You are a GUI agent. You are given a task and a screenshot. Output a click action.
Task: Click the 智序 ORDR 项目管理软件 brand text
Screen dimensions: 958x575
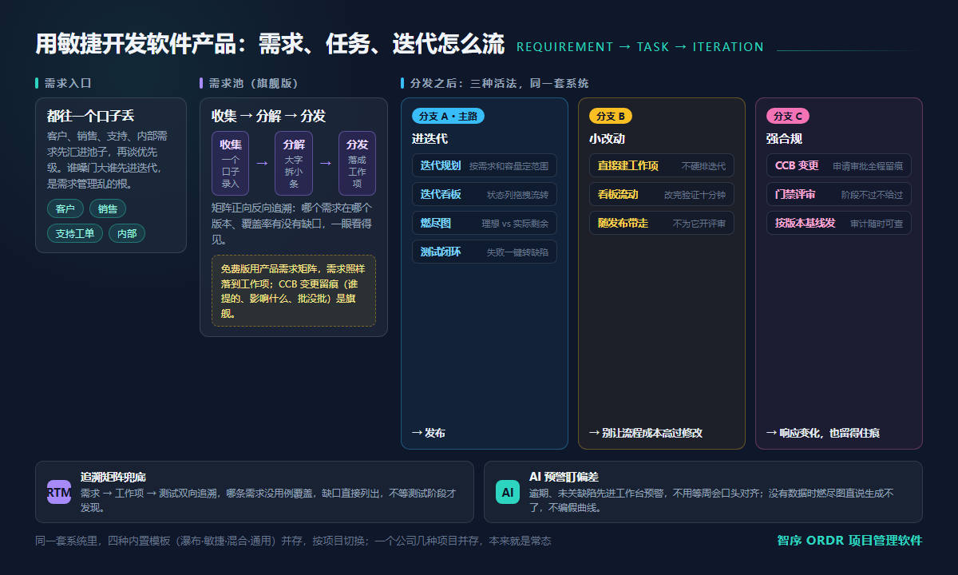tap(849, 541)
